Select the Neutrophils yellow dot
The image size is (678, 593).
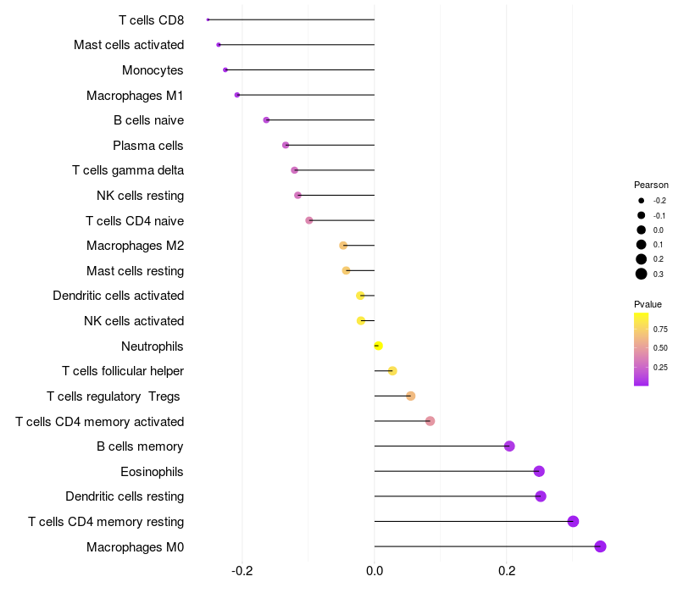[x=378, y=346]
